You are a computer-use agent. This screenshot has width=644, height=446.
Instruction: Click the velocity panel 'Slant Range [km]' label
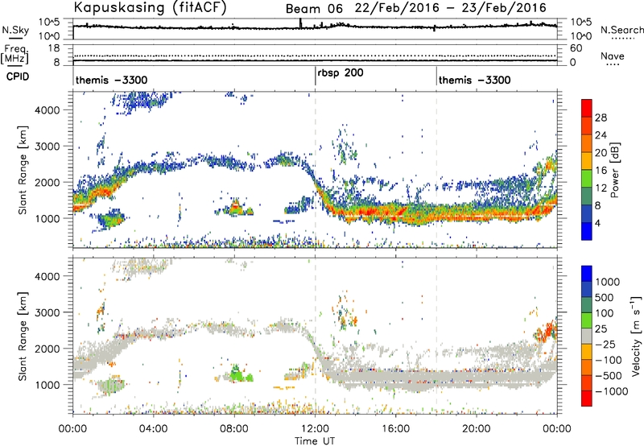click(x=23, y=337)
